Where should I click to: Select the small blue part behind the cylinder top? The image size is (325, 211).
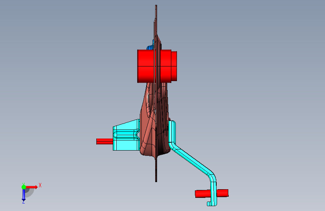click(x=150, y=48)
